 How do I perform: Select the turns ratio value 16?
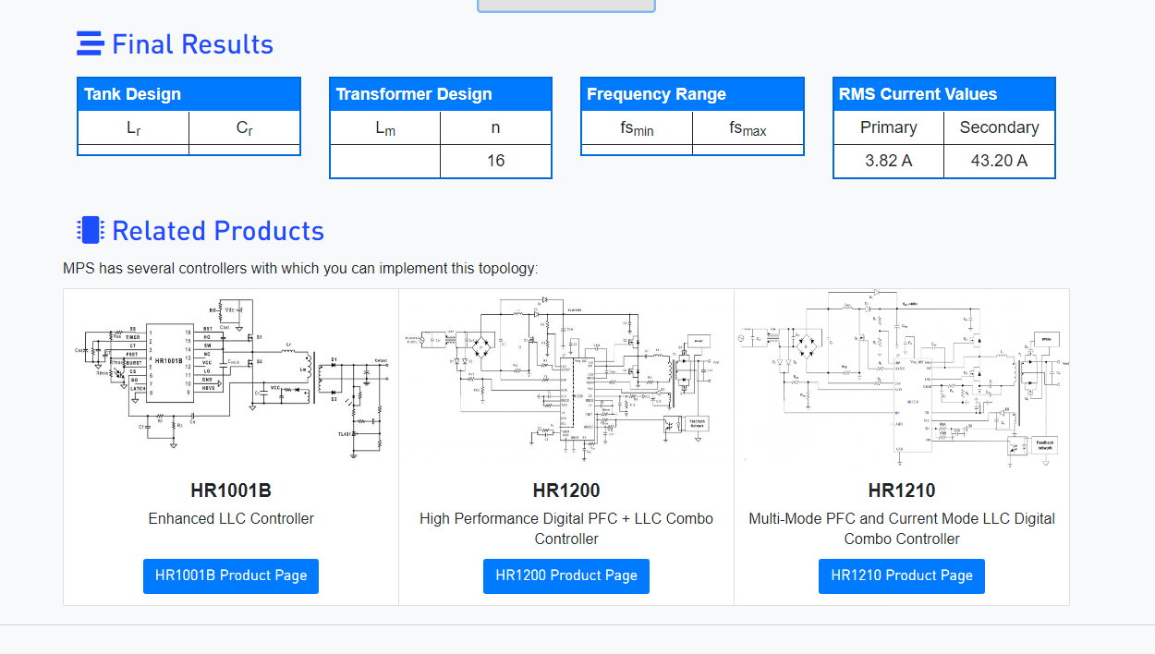click(x=496, y=161)
